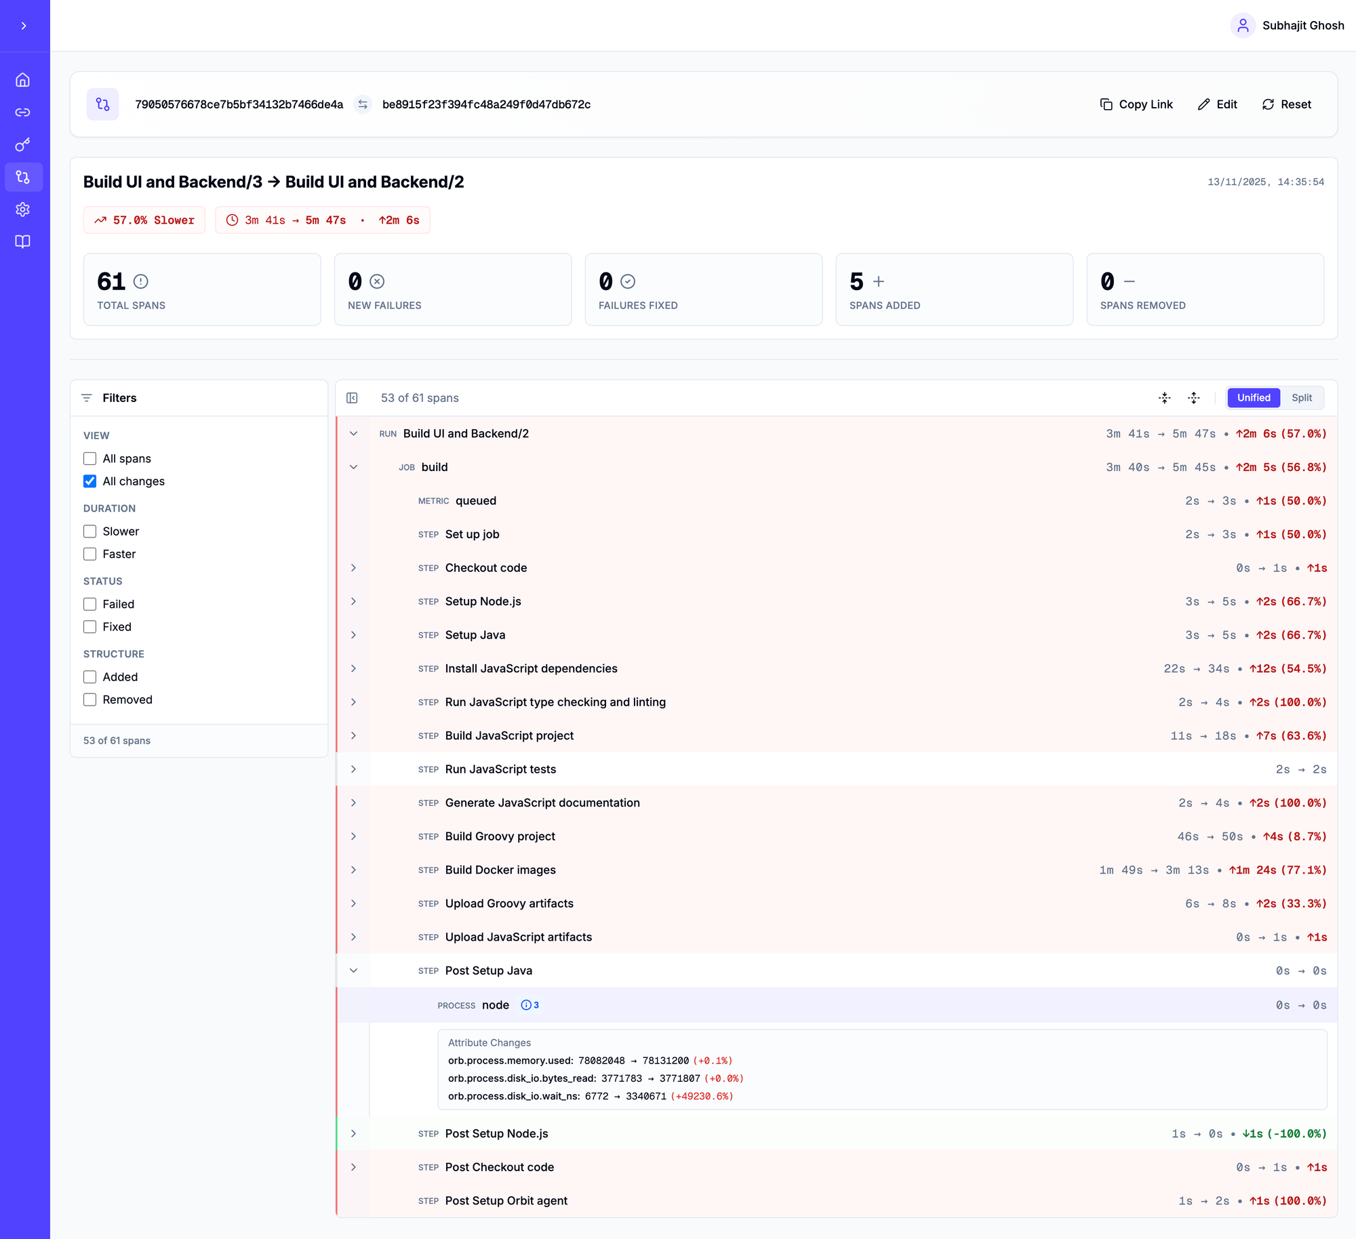Check the Added structure filter
The image size is (1356, 1239).
(89, 677)
